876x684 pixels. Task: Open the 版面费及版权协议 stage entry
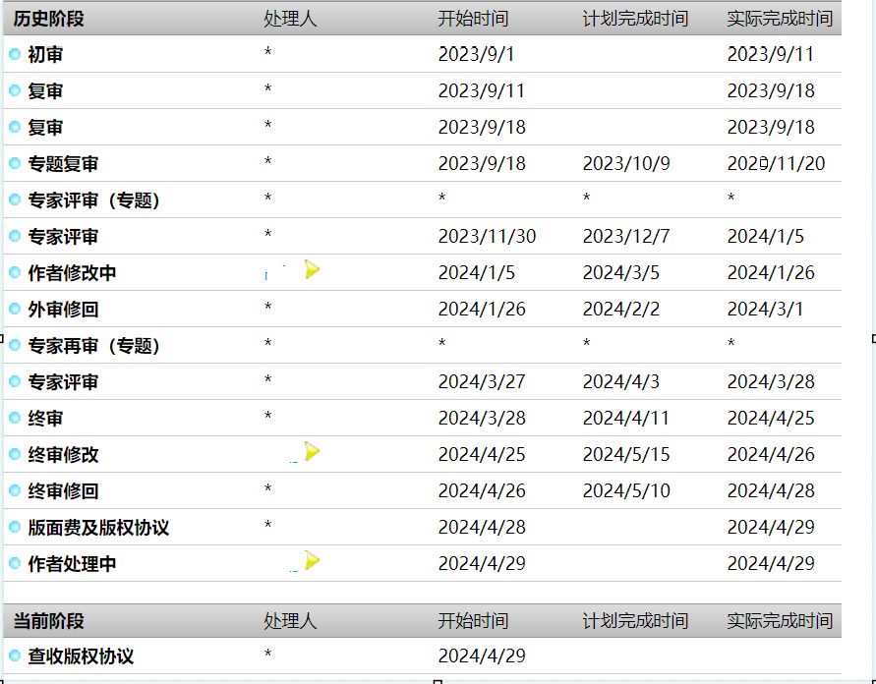pos(98,528)
